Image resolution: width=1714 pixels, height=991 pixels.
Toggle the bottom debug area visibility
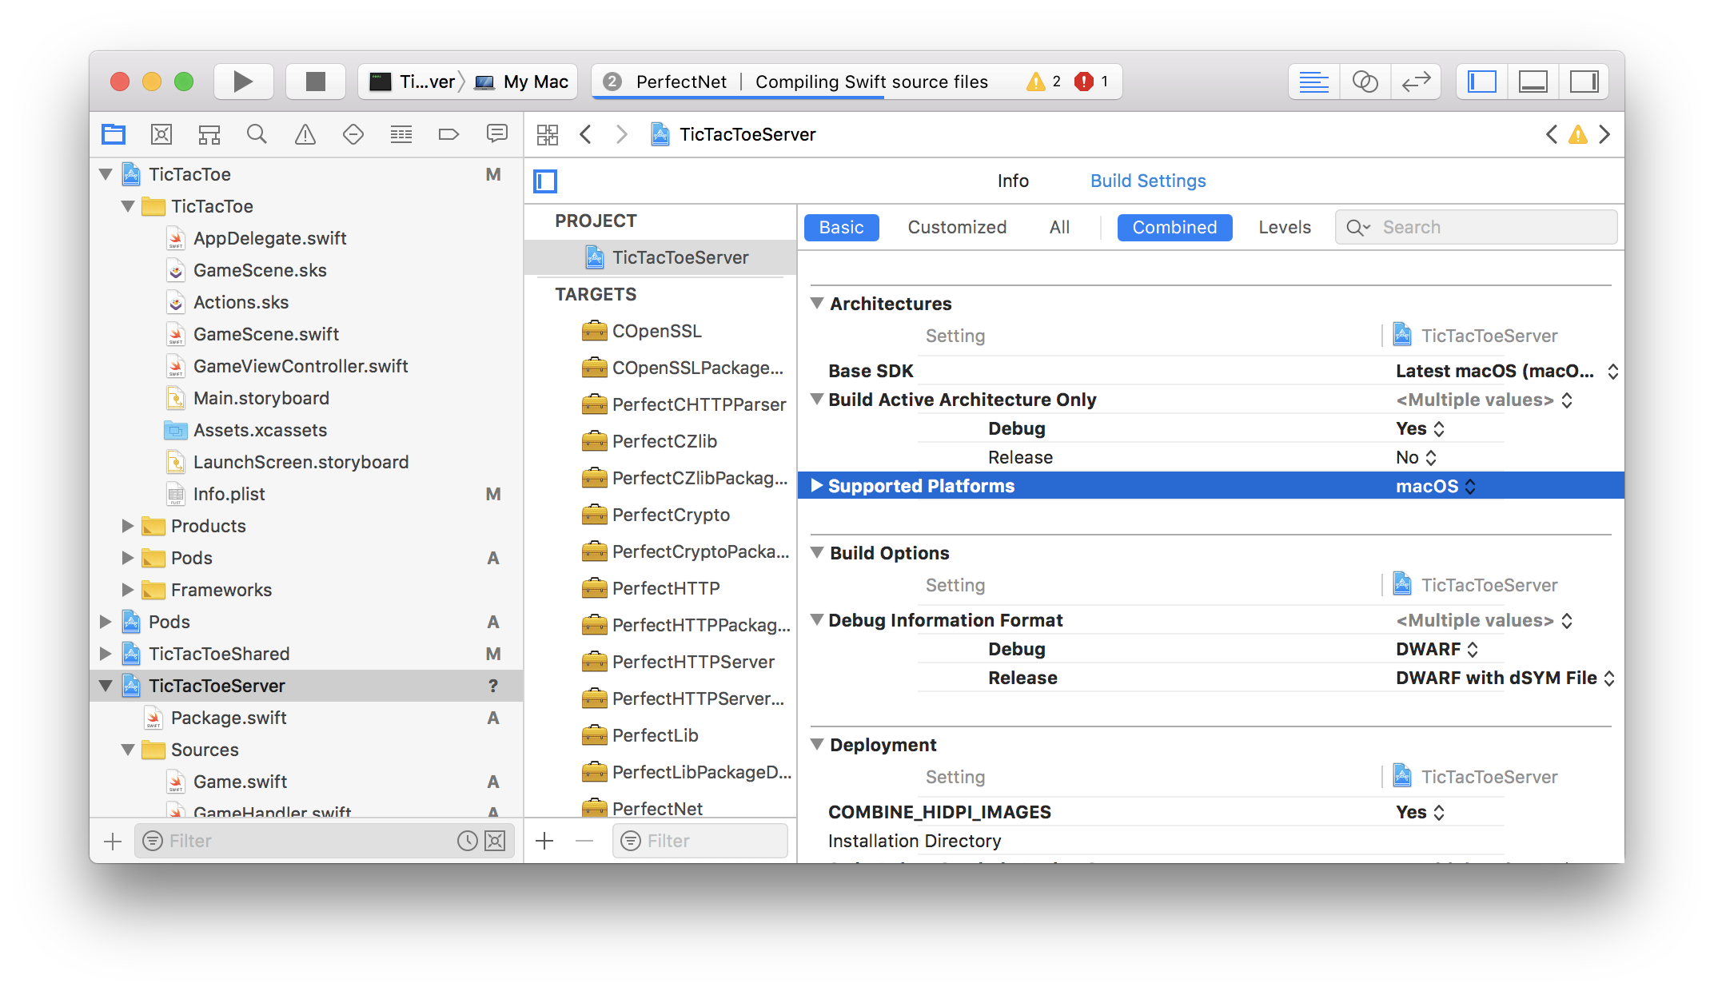(x=1533, y=81)
